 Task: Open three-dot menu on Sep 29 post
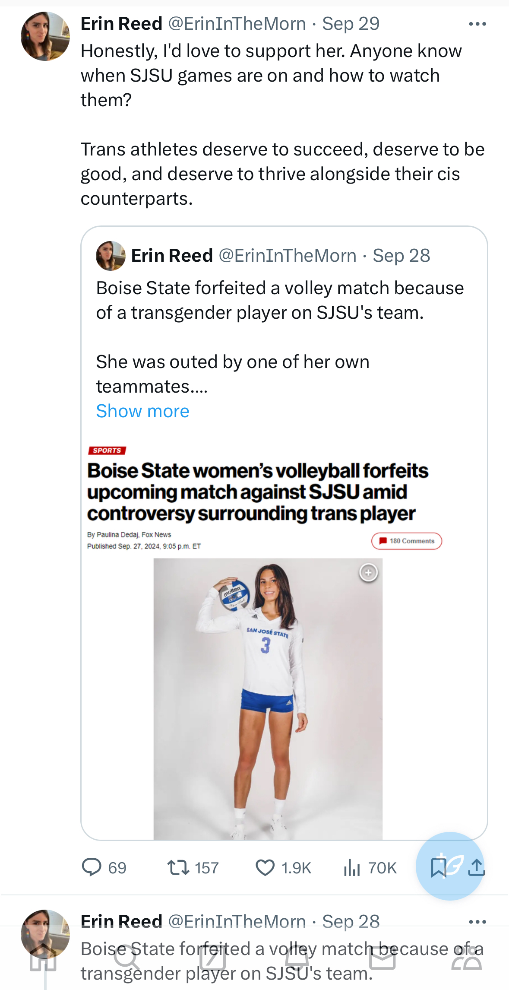(477, 24)
